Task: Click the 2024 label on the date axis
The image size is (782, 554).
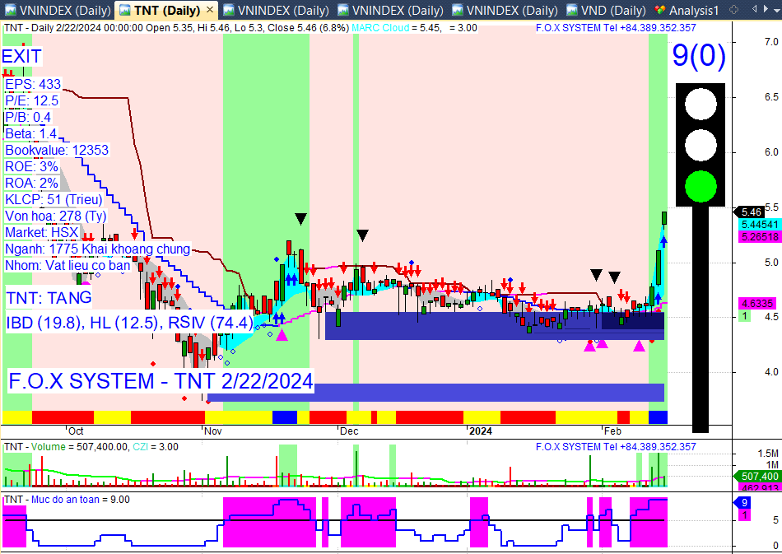Action: [x=481, y=431]
